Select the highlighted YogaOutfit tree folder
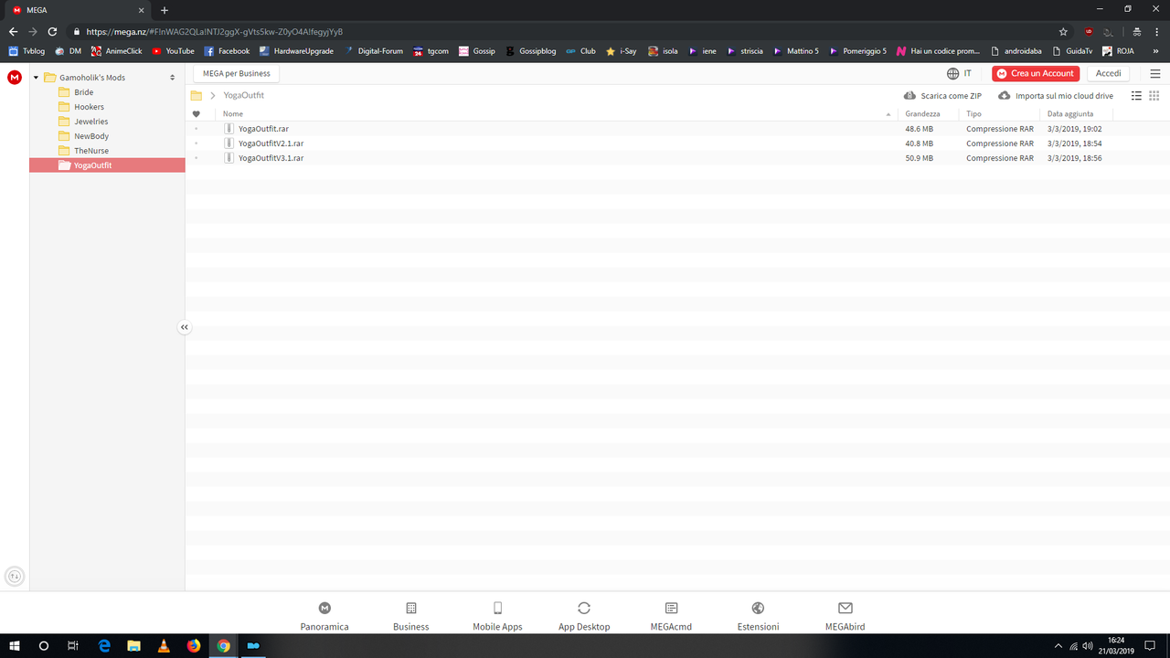The image size is (1170, 658). click(x=107, y=165)
